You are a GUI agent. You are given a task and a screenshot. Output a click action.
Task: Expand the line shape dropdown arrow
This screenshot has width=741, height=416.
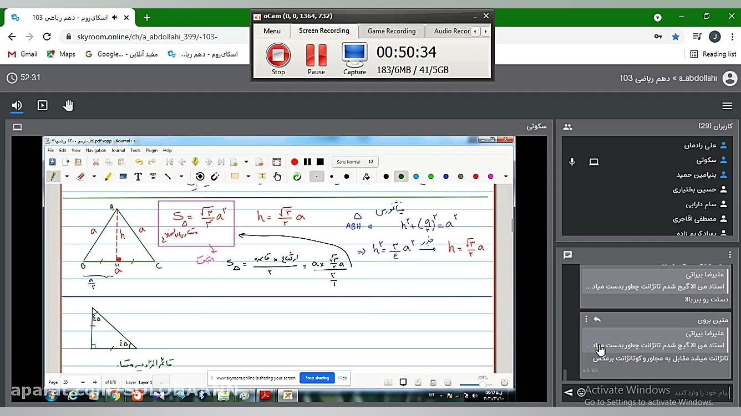point(181,176)
